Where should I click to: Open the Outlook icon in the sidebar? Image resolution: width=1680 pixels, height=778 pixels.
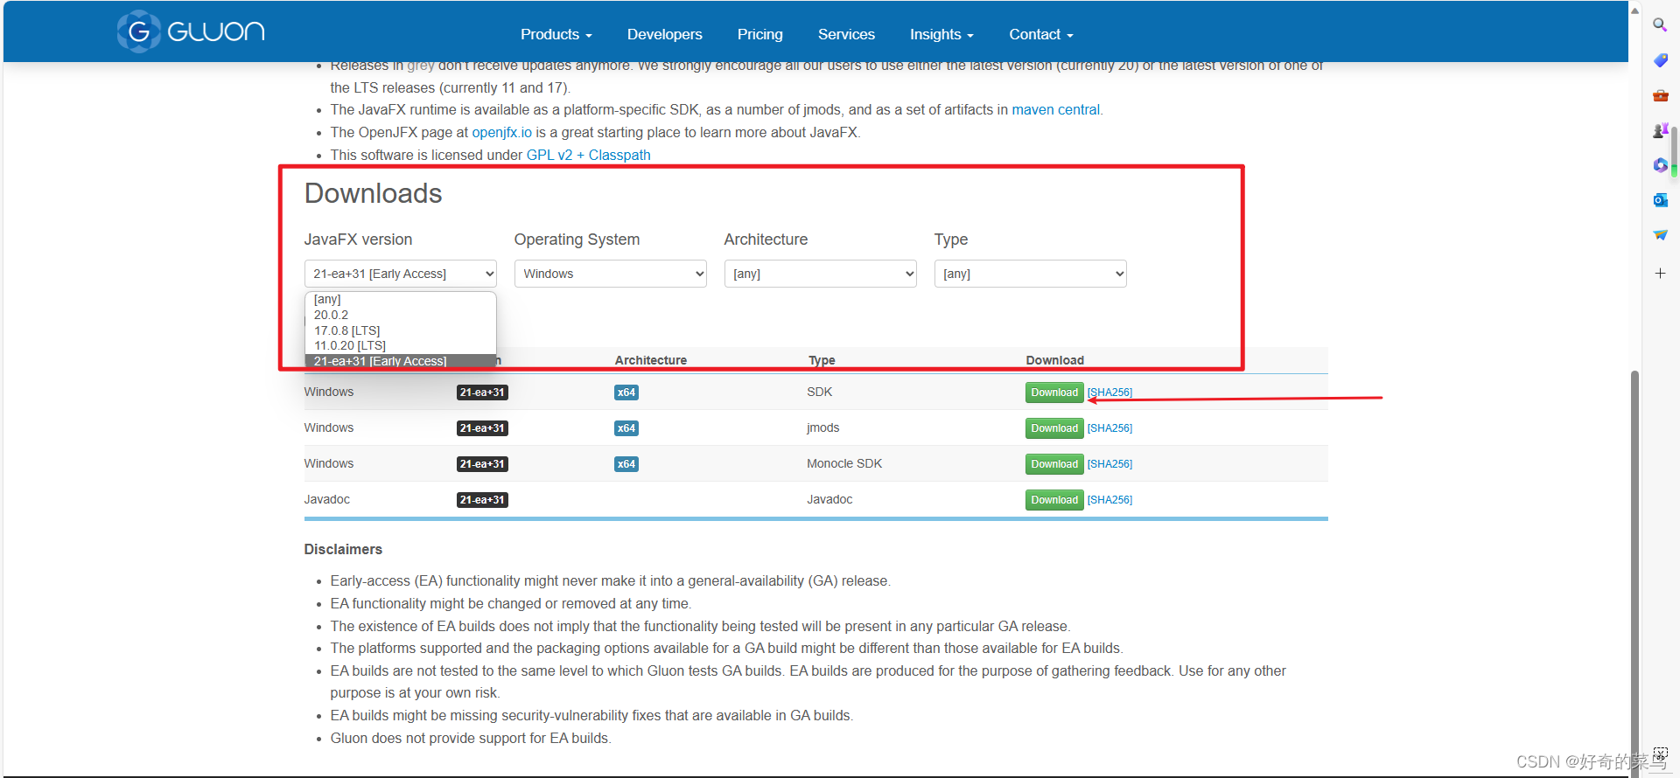tap(1660, 200)
